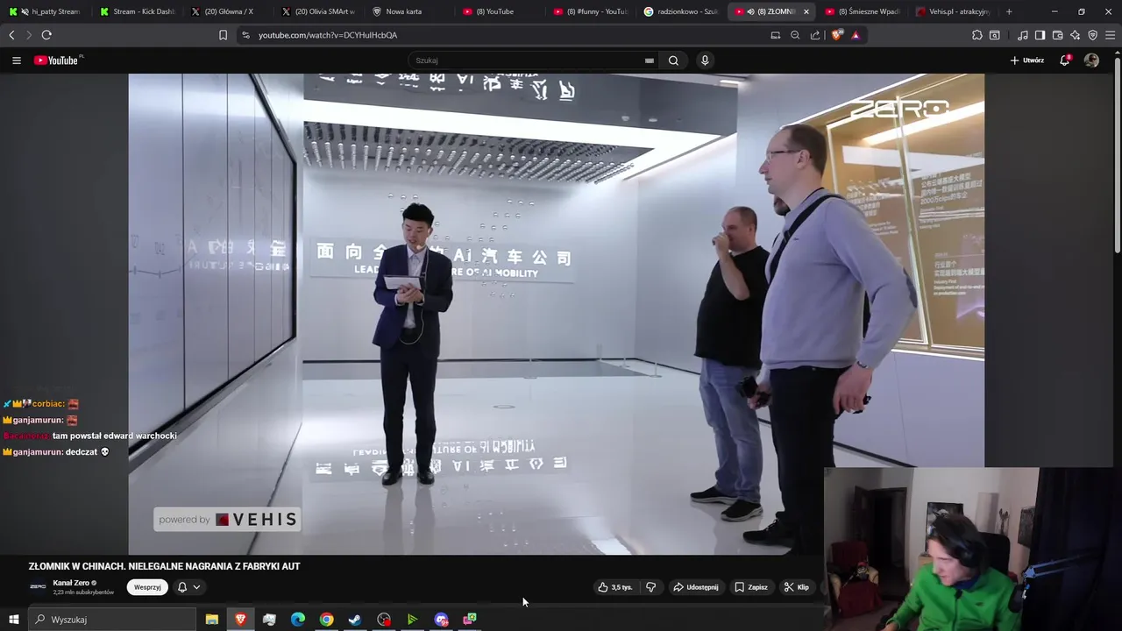Submit the YouTube search magnifier button
Screen dimensions: 1122x631
coord(673,60)
